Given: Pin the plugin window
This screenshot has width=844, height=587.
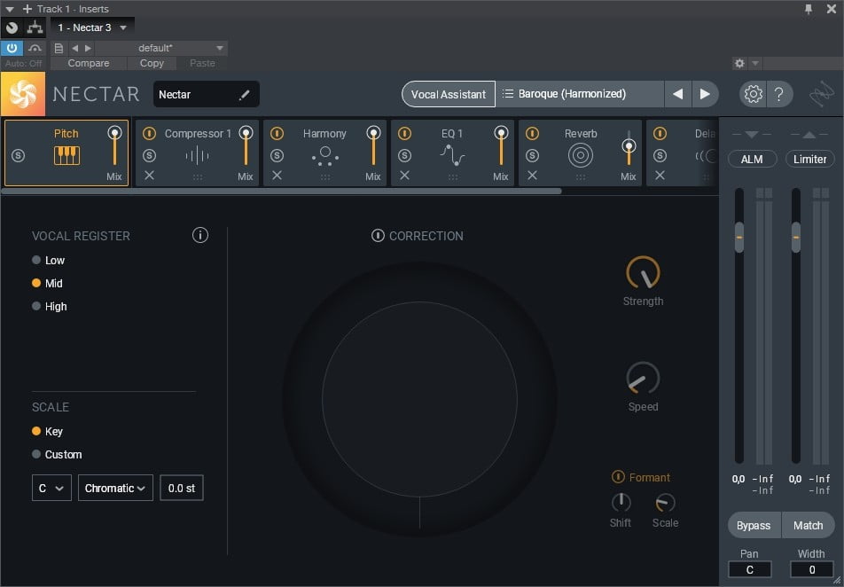Looking at the screenshot, I should tap(808, 9).
